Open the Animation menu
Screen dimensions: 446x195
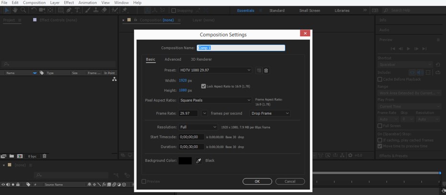click(x=88, y=2)
